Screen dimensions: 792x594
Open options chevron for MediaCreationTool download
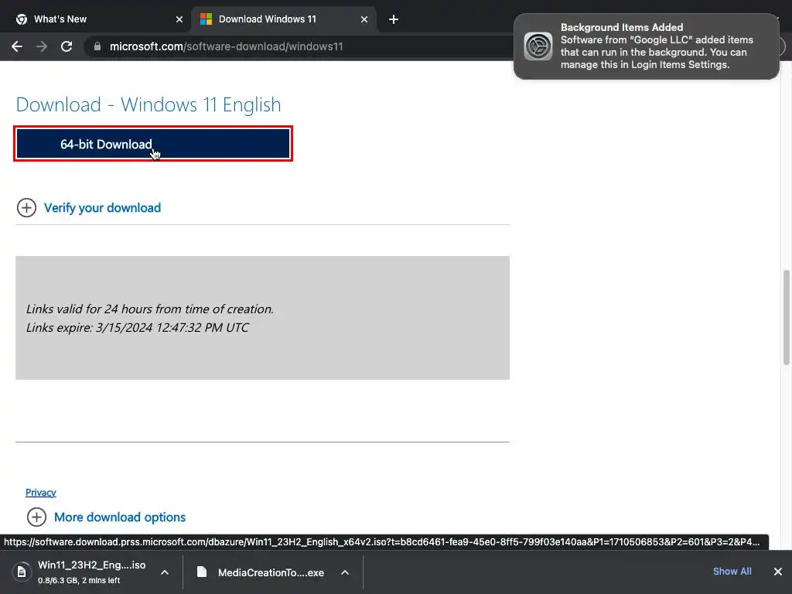coord(345,572)
